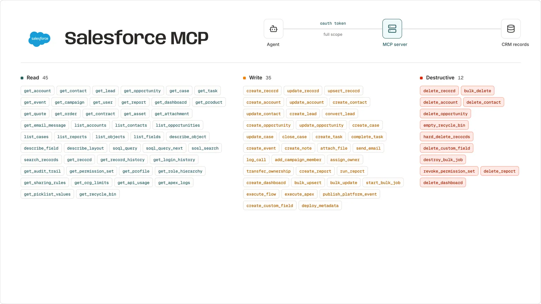Click the orange Write category marker
This screenshot has width=541, height=304.
pos(245,78)
